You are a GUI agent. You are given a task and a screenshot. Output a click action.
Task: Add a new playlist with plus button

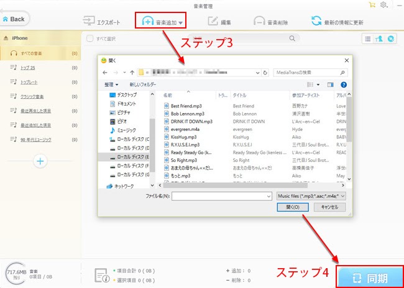click(x=40, y=161)
